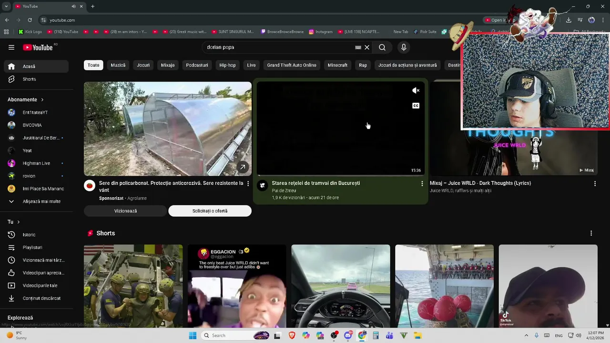The height and width of the screenshot is (343, 610).
Task: Click the Windows Start button
Action: tap(193, 335)
